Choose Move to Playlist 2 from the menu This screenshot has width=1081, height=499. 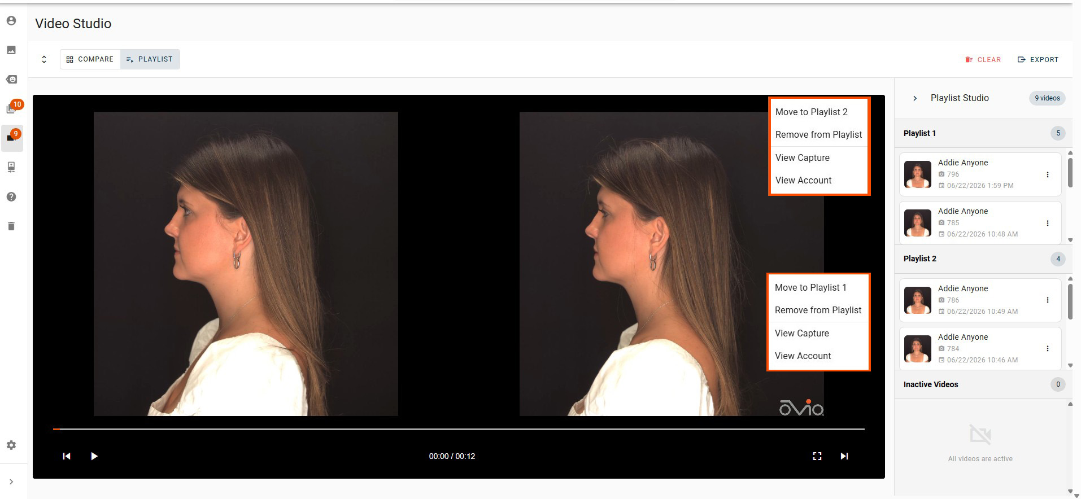click(x=819, y=112)
